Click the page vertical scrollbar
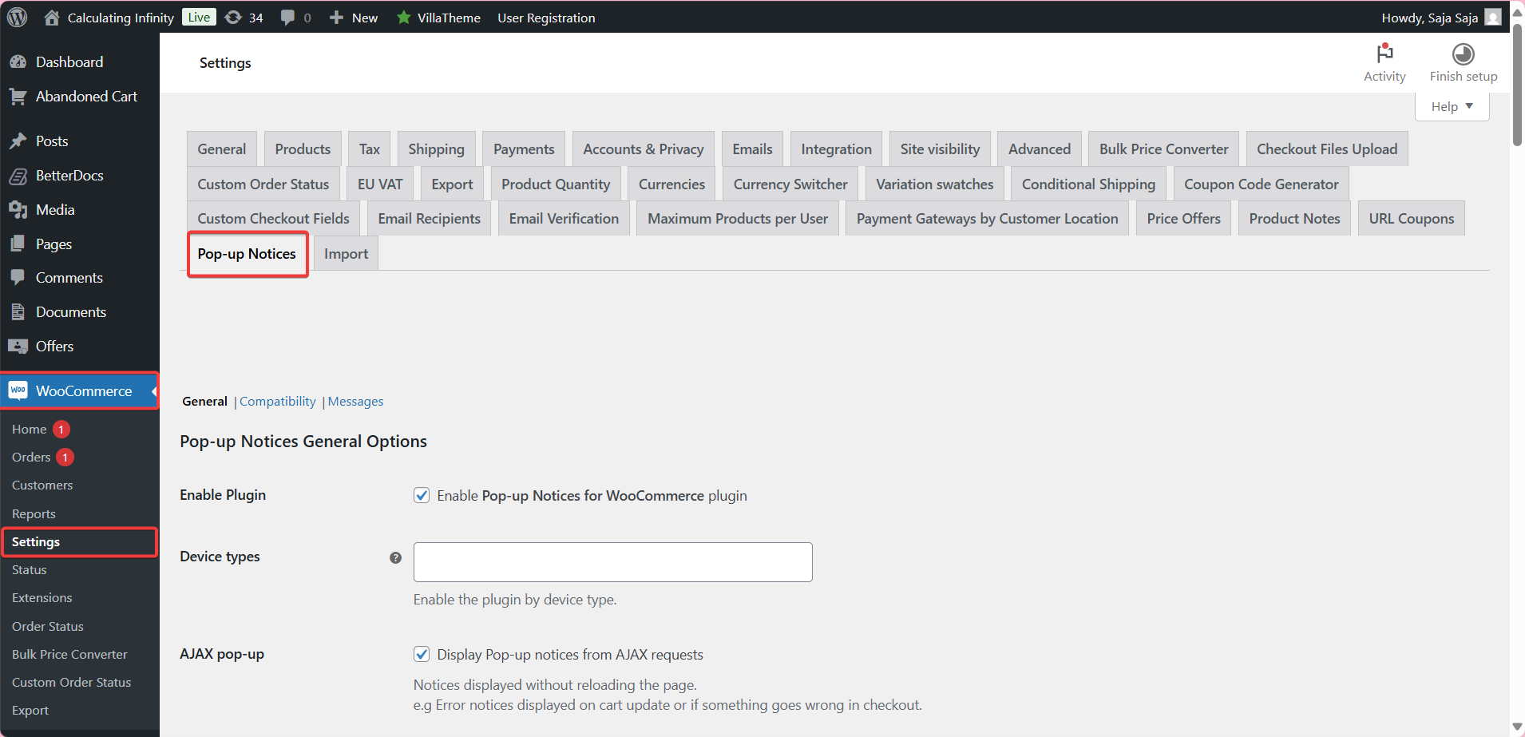 pos(1517,88)
